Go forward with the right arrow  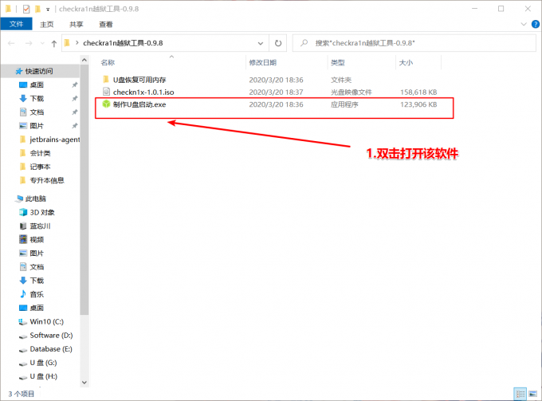pos(29,43)
